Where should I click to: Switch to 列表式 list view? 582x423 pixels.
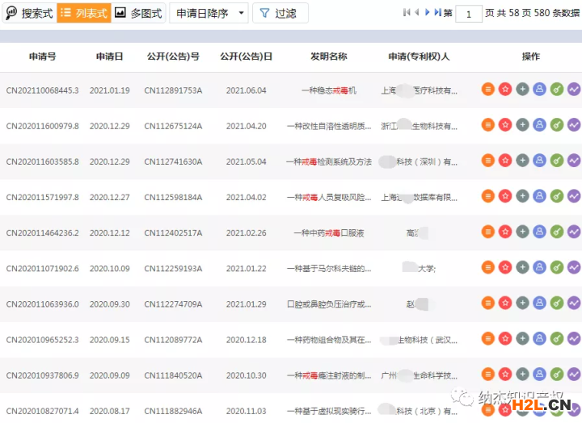click(x=83, y=13)
